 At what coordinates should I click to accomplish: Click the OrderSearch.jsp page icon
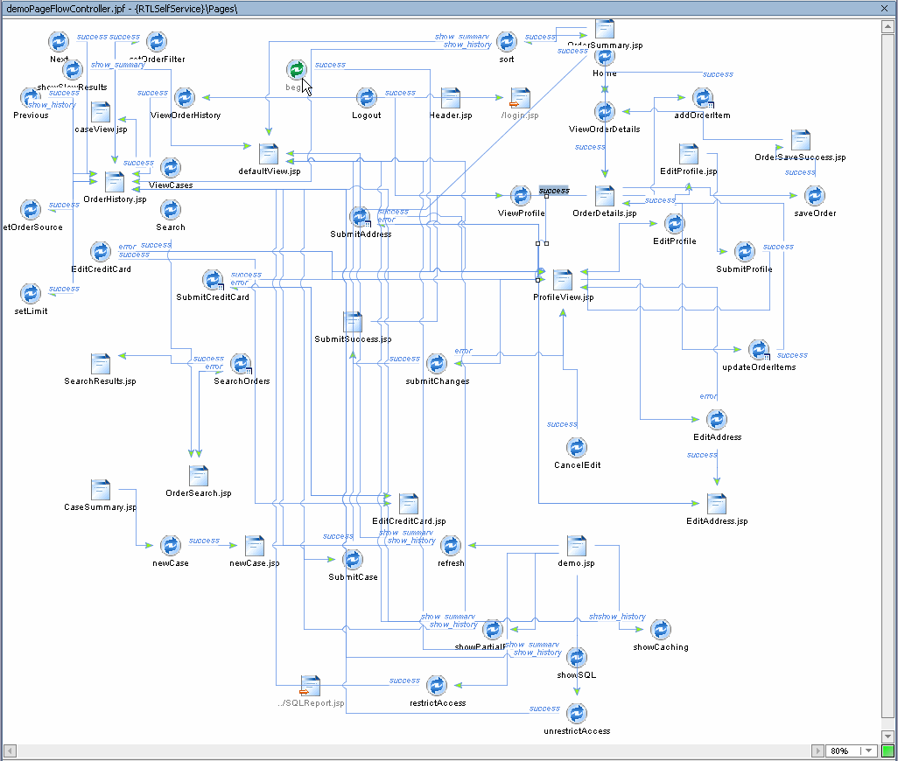click(199, 476)
